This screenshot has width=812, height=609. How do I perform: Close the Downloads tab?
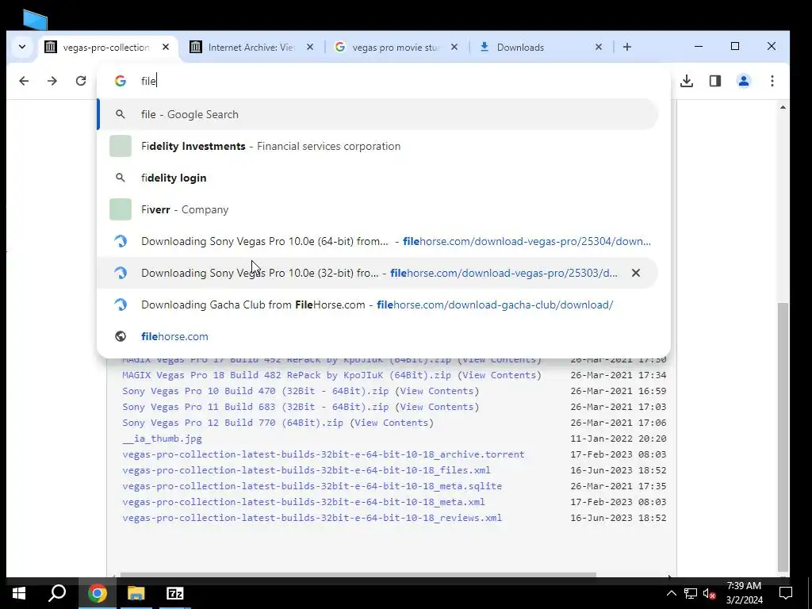[x=599, y=47]
